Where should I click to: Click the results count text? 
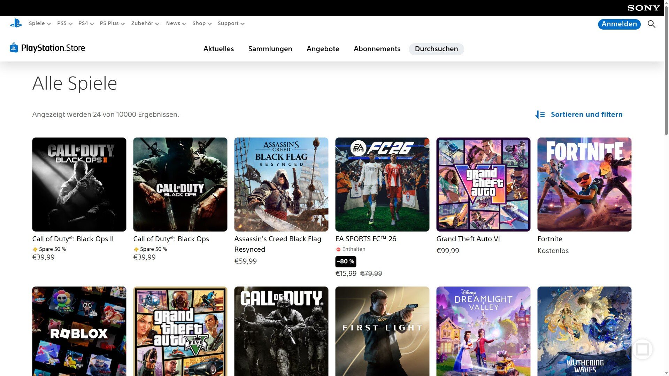(x=106, y=115)
